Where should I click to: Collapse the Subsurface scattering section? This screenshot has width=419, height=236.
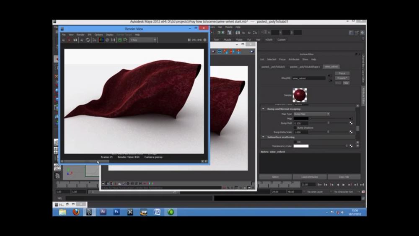(x=263, y=137)
